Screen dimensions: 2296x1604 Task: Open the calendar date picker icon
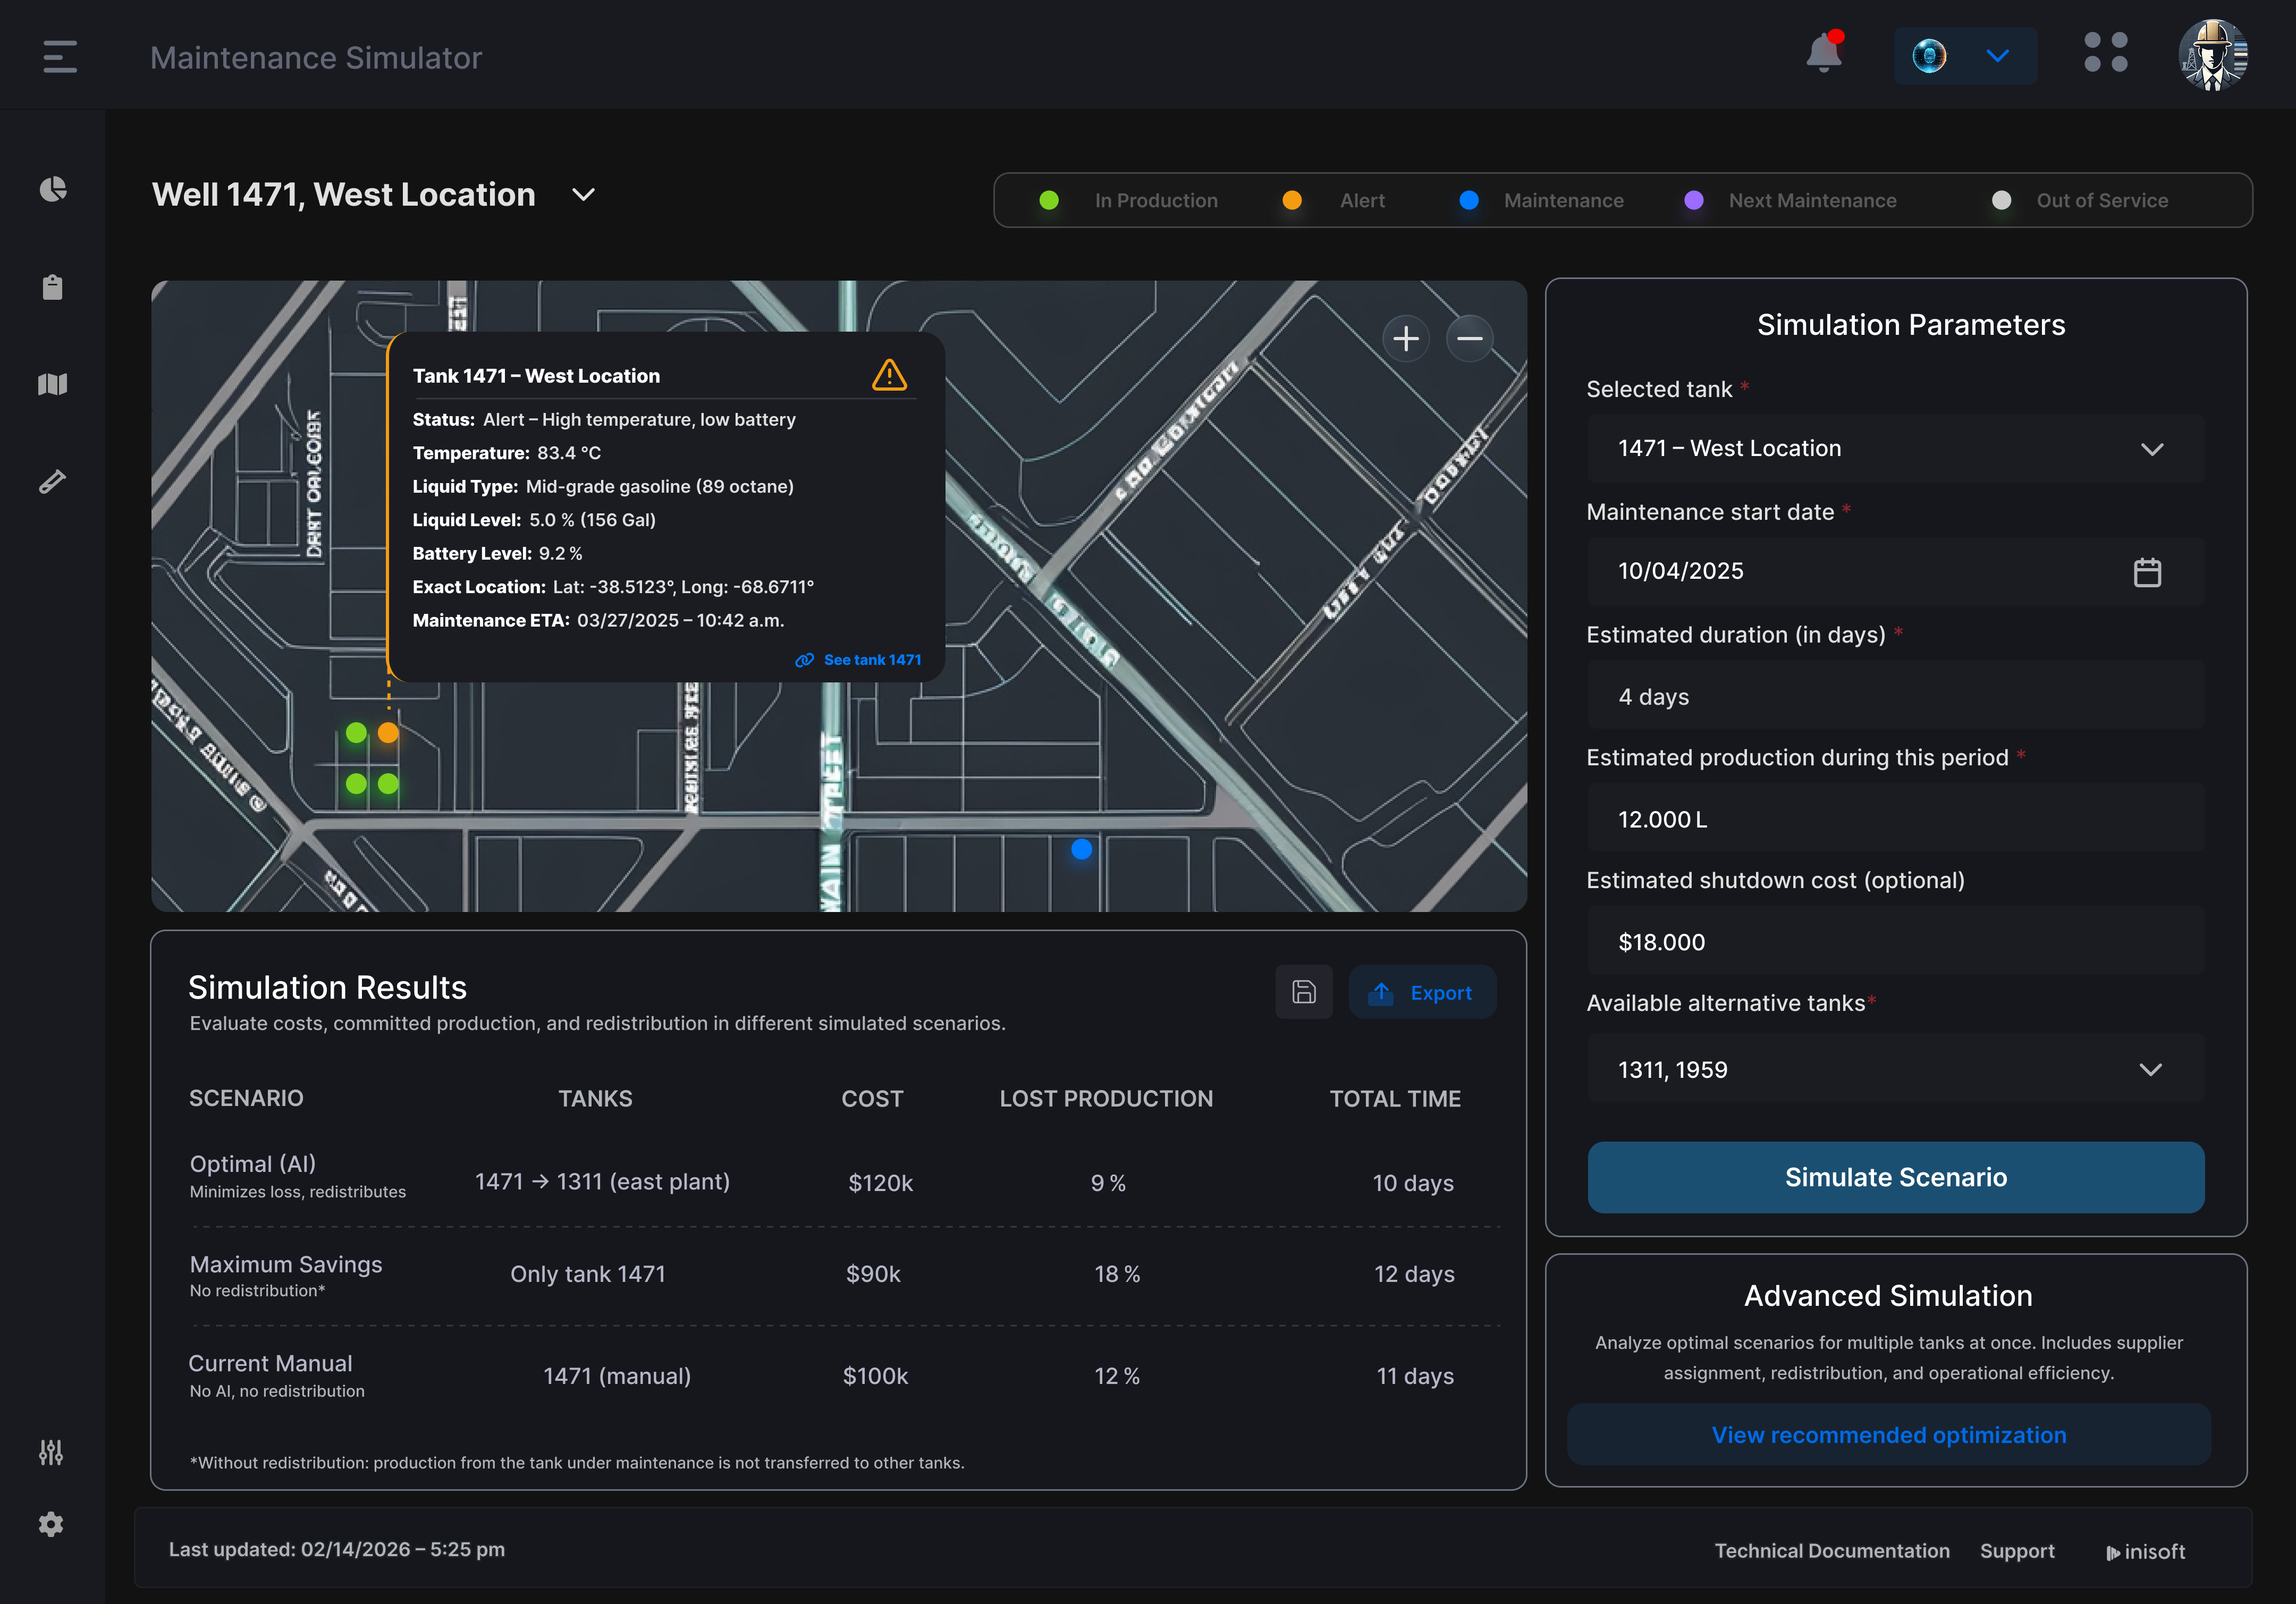click(x=2147, y=572)
